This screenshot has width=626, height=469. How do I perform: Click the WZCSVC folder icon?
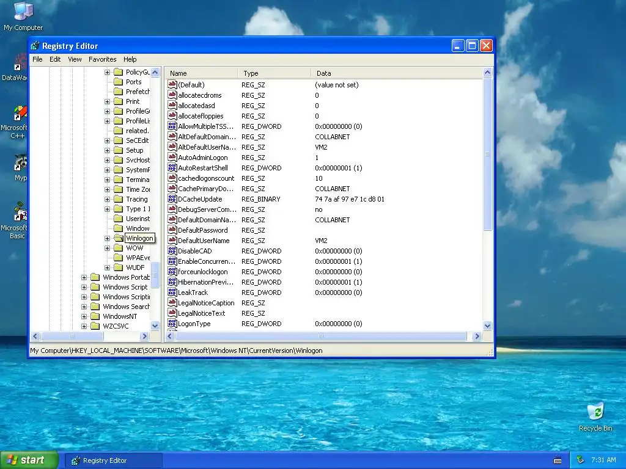click(95, 326)
